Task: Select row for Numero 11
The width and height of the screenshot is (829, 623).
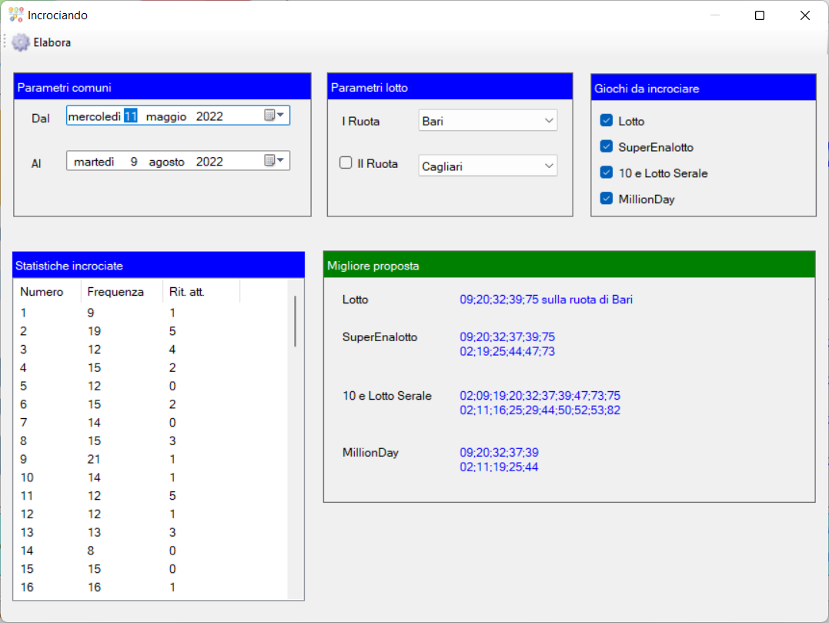Action: click(x=151, y=495)
